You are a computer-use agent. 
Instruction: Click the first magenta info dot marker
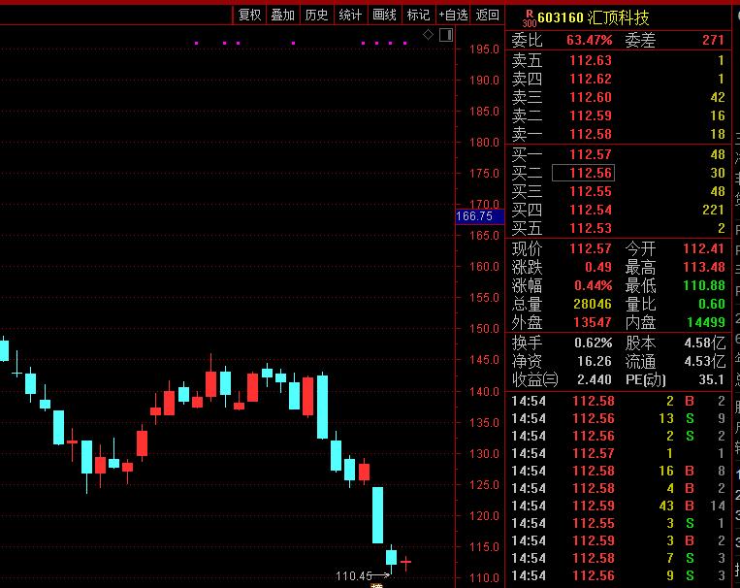(x=196, y=43)
